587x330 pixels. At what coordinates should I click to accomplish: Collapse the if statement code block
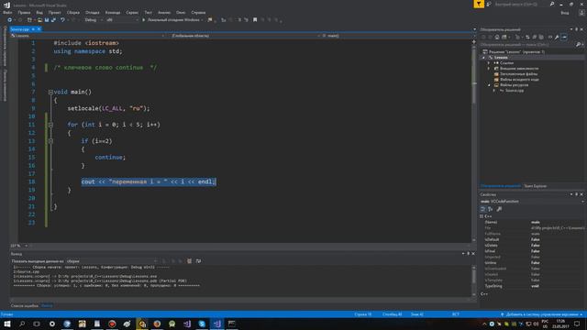point(50,141)
